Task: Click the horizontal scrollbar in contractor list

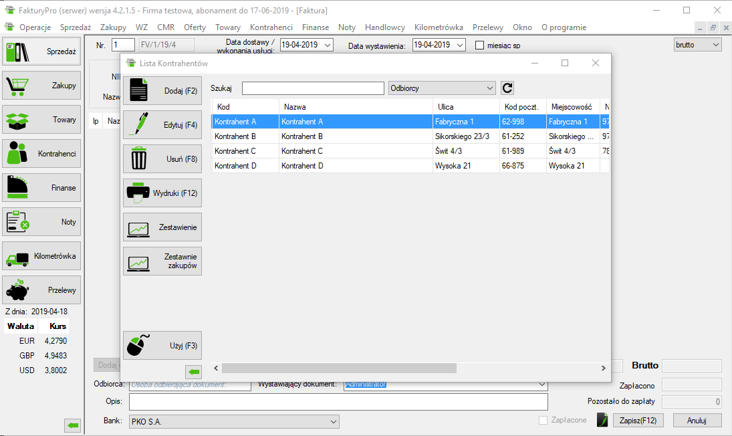Action: (339, 368)
